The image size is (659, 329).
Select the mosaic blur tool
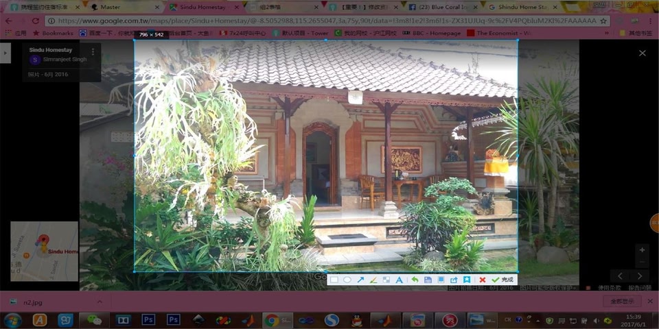coord(386,280)
